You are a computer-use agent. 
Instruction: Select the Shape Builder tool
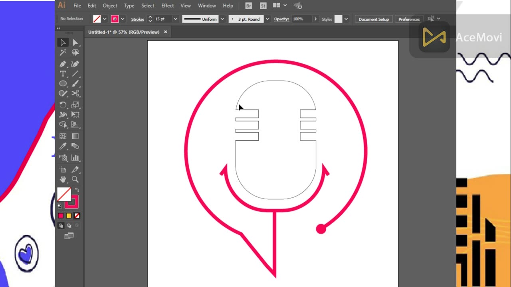[63, 125]
